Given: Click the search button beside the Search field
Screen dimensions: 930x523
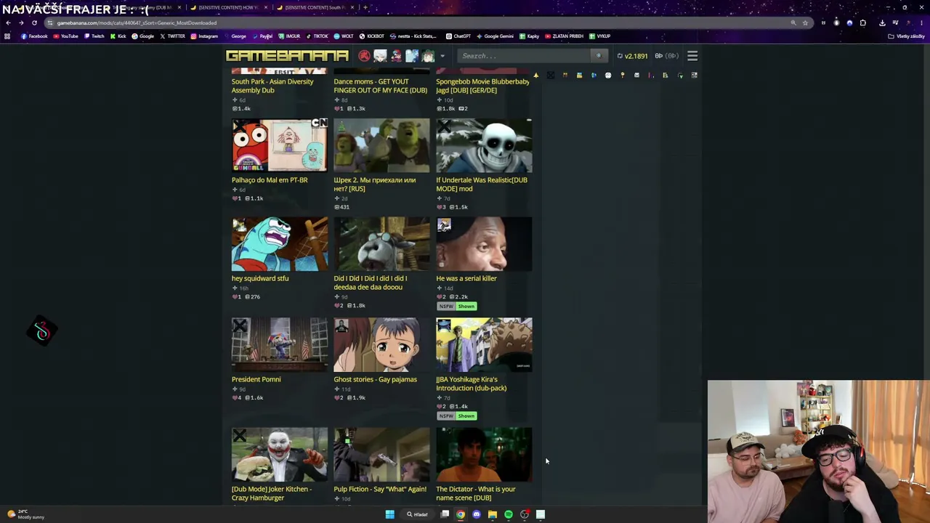Looking at the screenshot, I should (599, 56).
